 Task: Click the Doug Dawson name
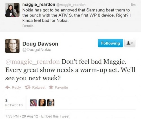coord(40,44)
